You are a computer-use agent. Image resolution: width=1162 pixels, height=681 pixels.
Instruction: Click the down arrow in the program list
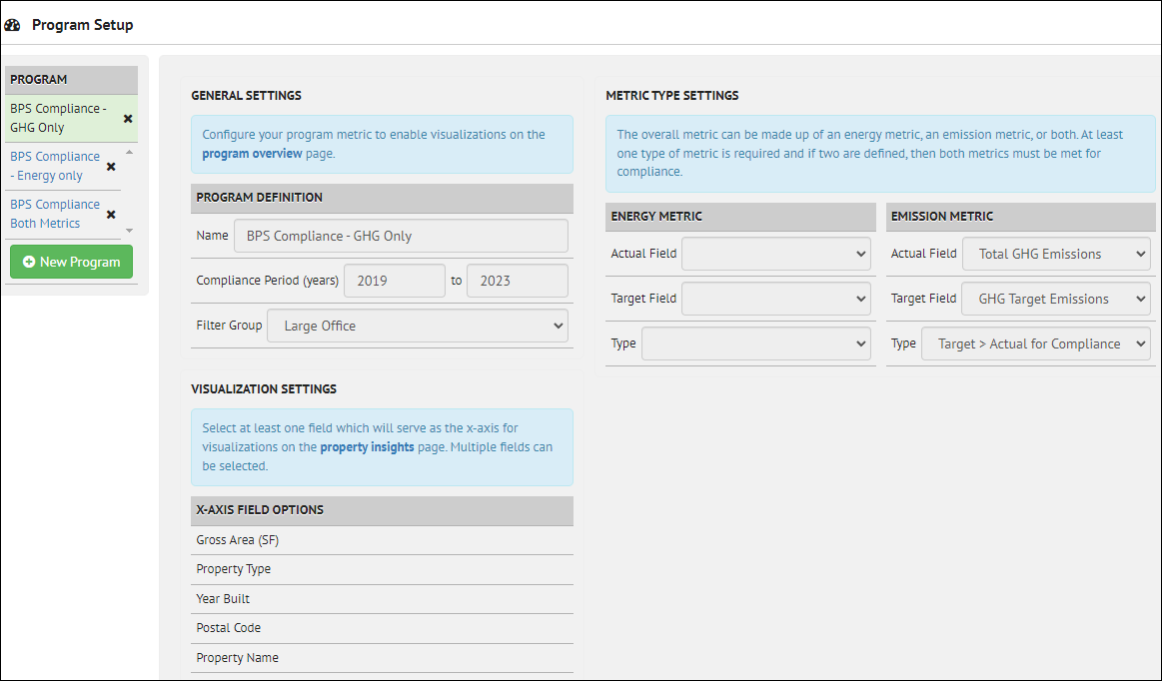point(131,229)
